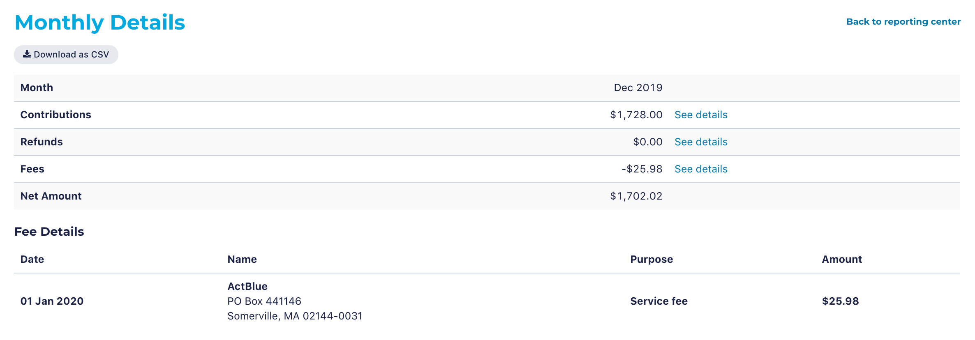
Task: Go back to reporting center
Action: tap(903, 22)
